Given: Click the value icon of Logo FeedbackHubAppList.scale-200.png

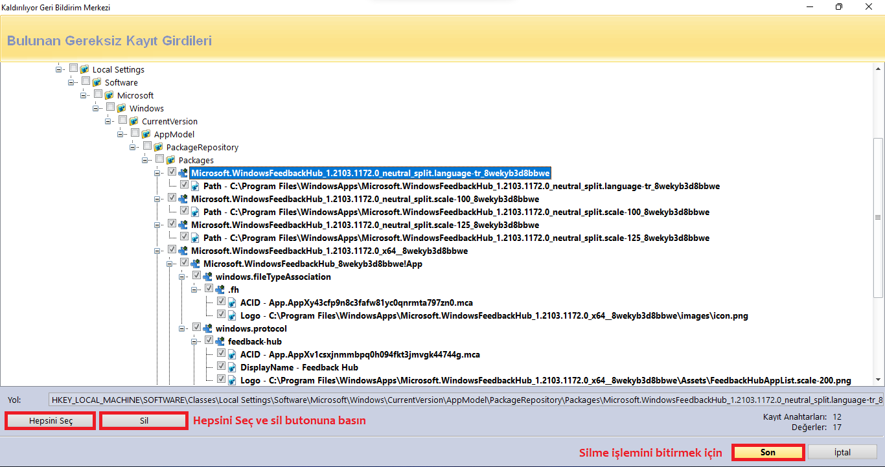Looking at the screenshot, I should 233,380.
